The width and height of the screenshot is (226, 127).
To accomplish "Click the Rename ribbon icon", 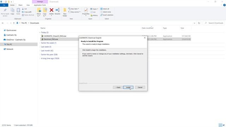I will tap(57, 11).
